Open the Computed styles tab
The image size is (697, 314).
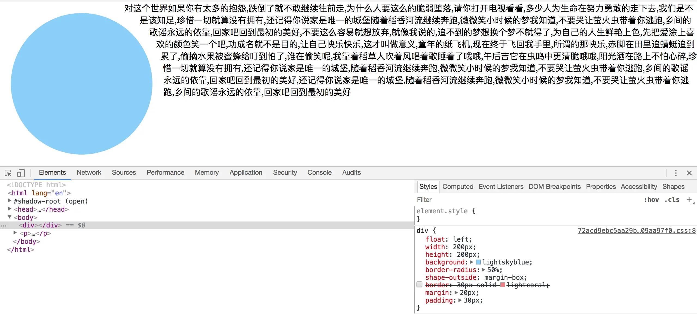[x=458, y=187]
